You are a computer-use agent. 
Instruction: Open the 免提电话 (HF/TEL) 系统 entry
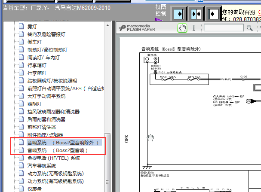tap(54, 158)
